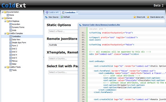Screen dimensions: 166x102
Task: Click the Remote jsonStore heading
Action: tap(62, 39)
